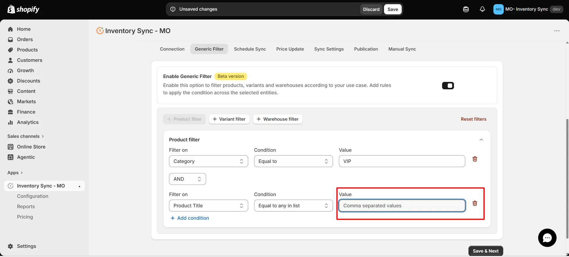Go to the Publication tab
Image resolution: width=569 pixels, height=257 pixels.
point(366,49)
